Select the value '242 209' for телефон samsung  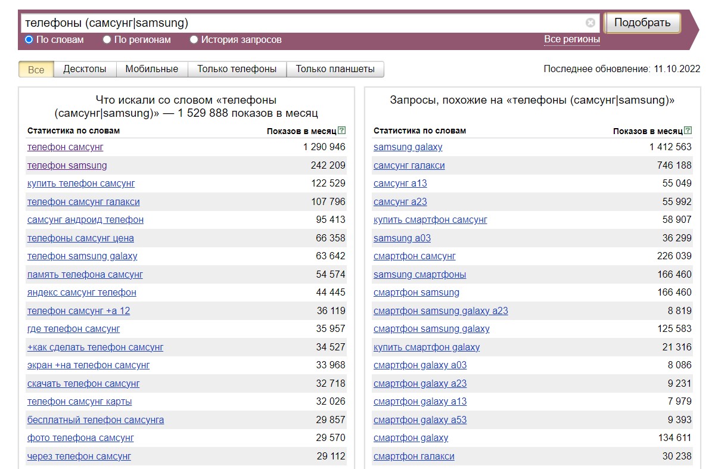(328, 166)
